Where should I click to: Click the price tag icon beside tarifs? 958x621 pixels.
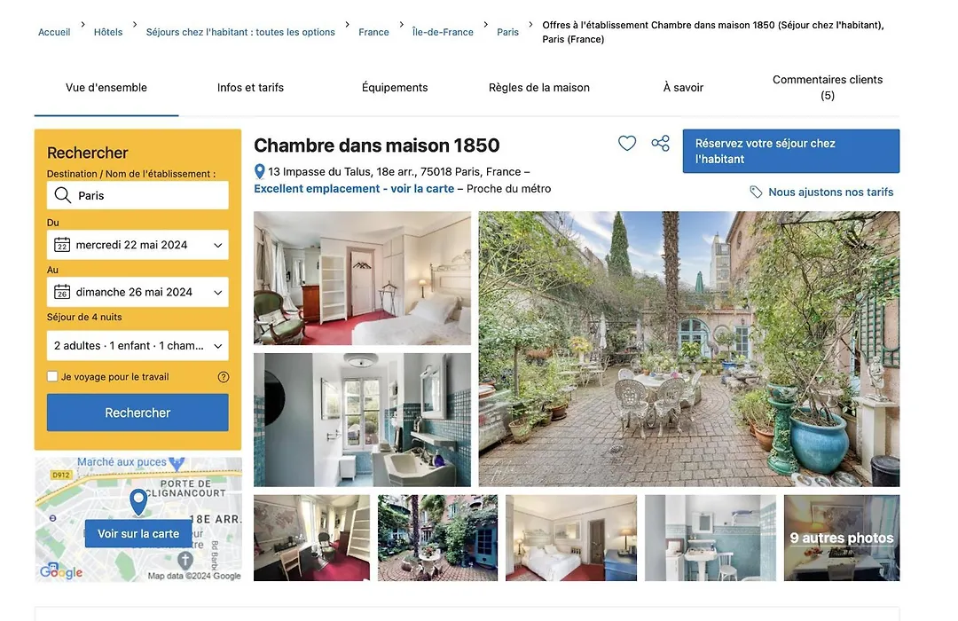756,192
